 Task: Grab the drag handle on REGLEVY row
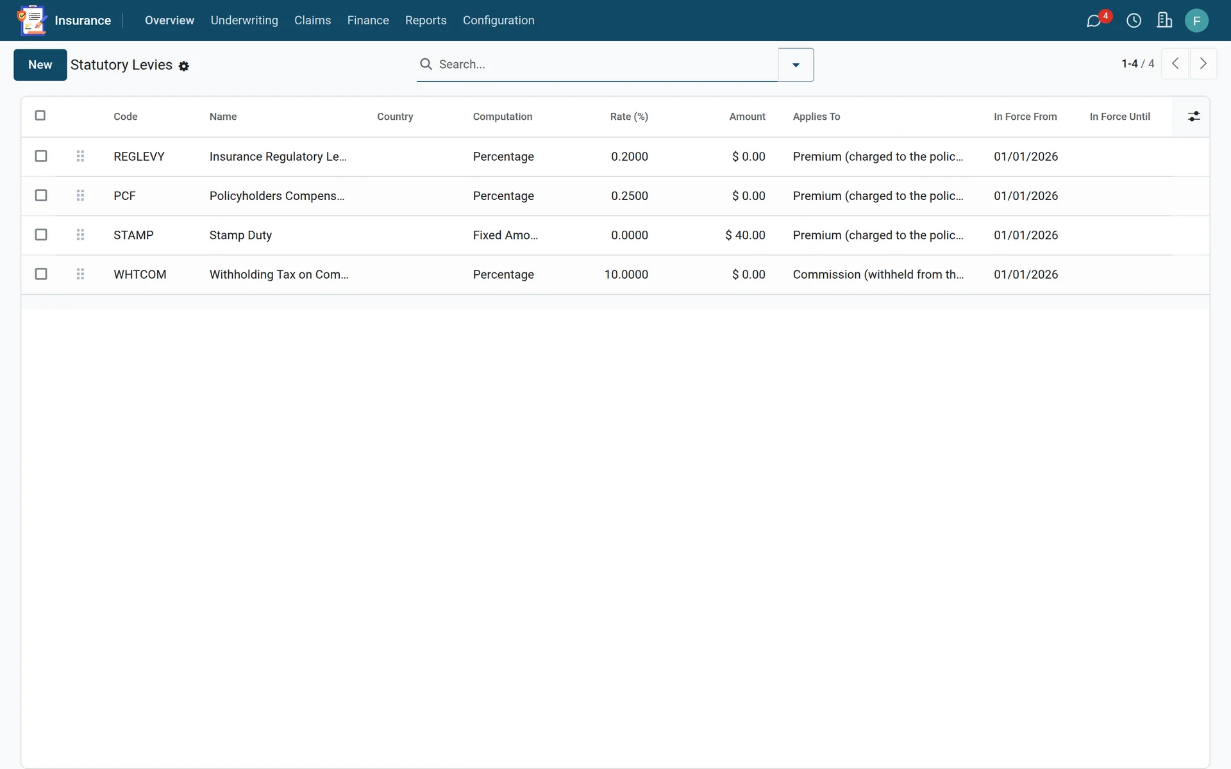pyautogui.click(x=80, y=156)
